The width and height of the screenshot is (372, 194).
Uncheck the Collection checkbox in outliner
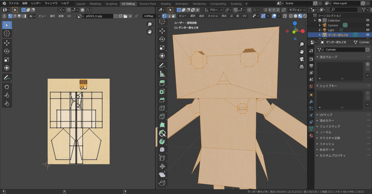[x=320, y=20]
